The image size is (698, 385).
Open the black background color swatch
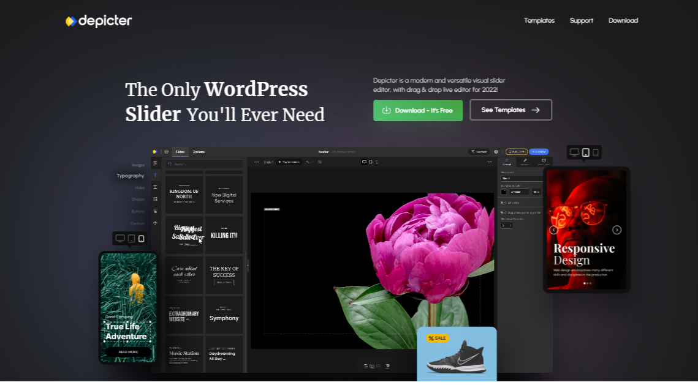tap(504, 192)
